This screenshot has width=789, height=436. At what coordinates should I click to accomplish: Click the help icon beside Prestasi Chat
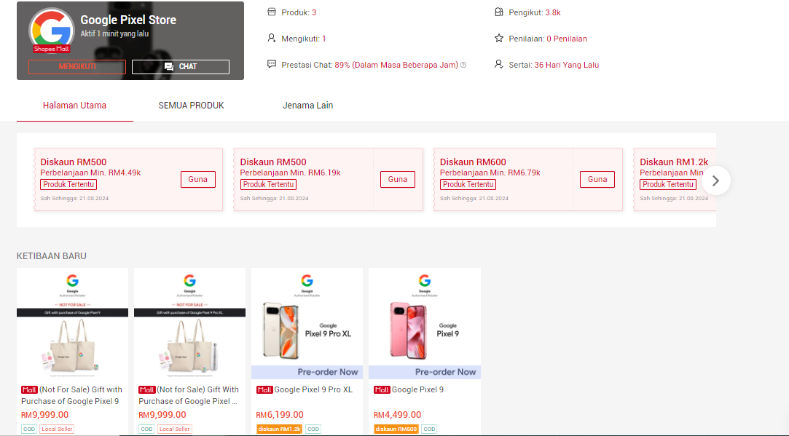coord(463,65)
